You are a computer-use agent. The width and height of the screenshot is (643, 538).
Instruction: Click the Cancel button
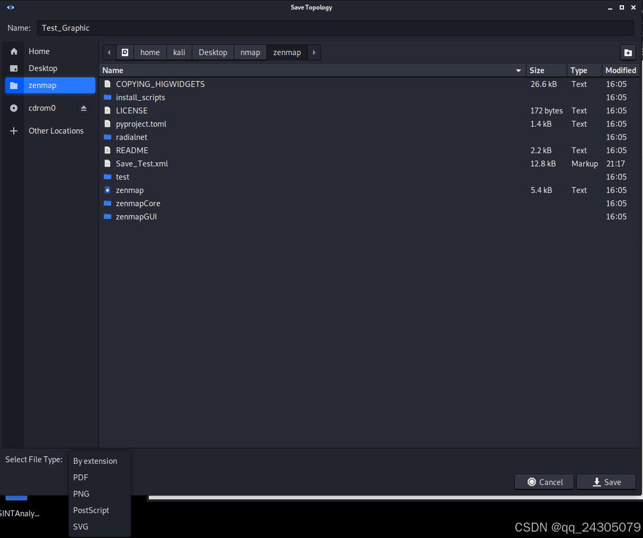[544, 482]
